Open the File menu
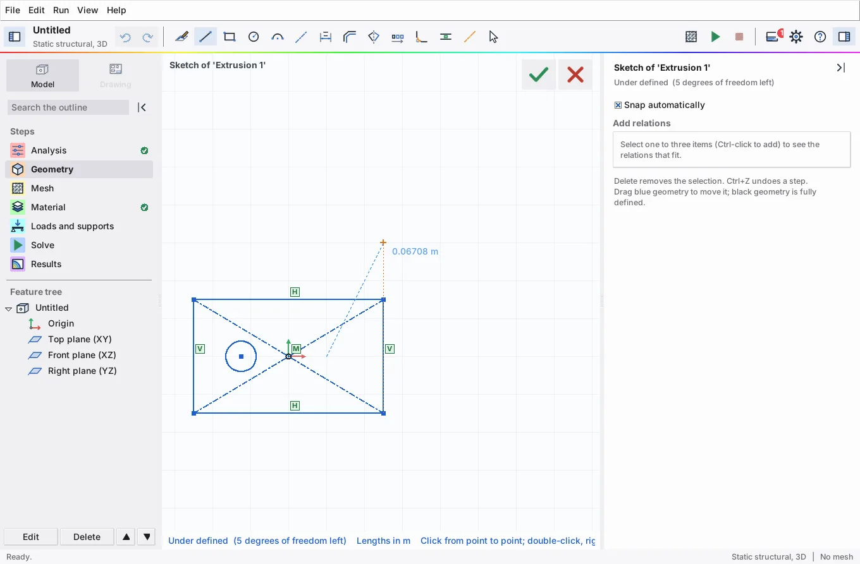Image resolution: width=860 pixels, height=564 pixels. [13, 10]
